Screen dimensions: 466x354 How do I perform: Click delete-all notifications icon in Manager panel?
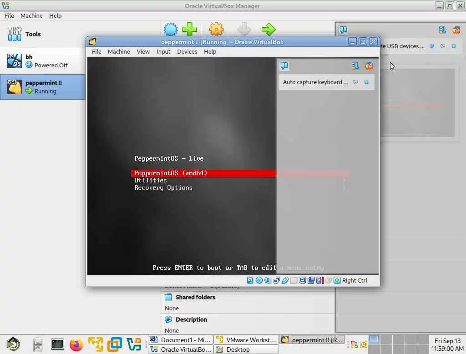[456, 30]
